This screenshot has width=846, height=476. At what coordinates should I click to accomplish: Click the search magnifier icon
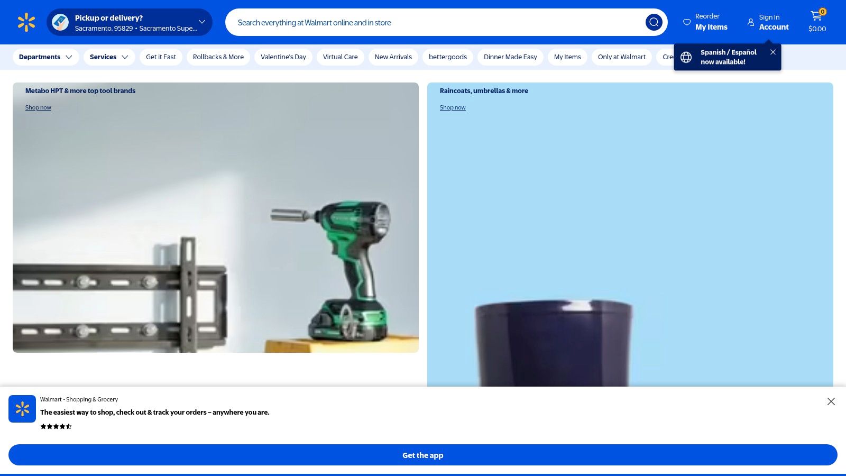(x=654, y=22)
